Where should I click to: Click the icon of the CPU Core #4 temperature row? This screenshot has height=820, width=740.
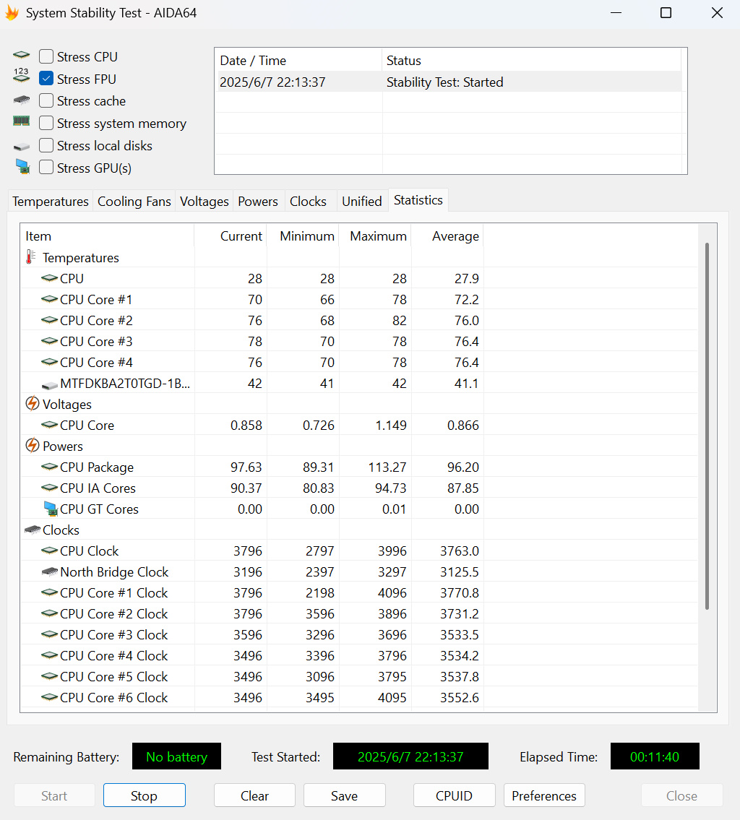click(49, 362)
